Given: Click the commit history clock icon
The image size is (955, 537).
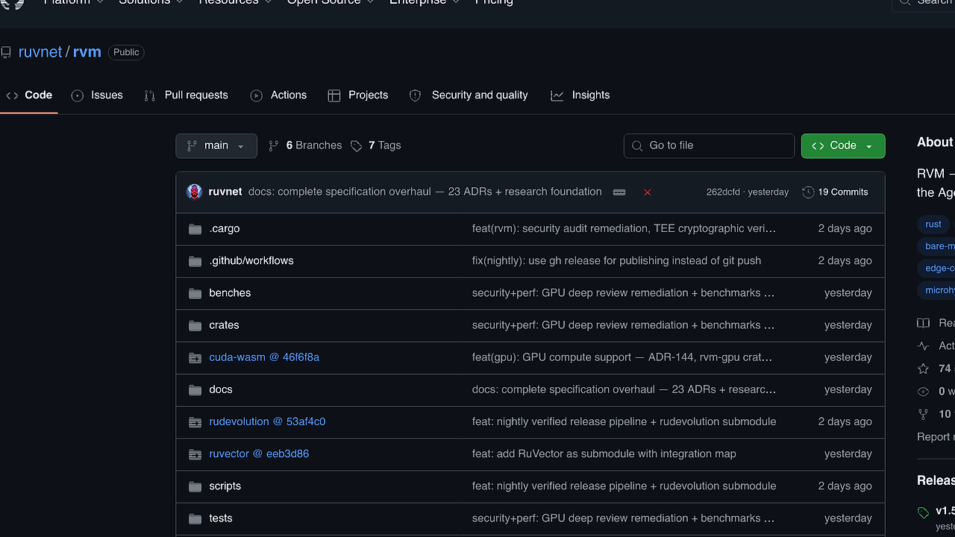Looking at the screenshot, I should [808, 192].
